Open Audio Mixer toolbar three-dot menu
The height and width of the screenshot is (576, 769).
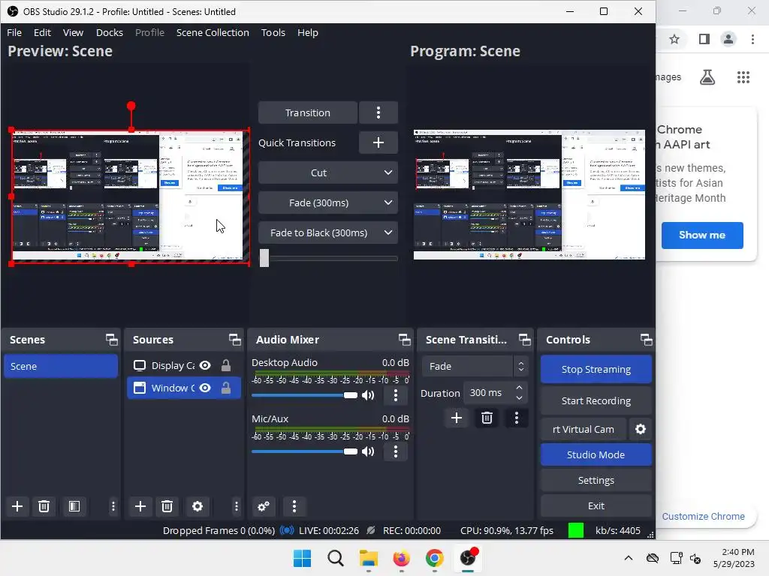[x=294, y=506]
